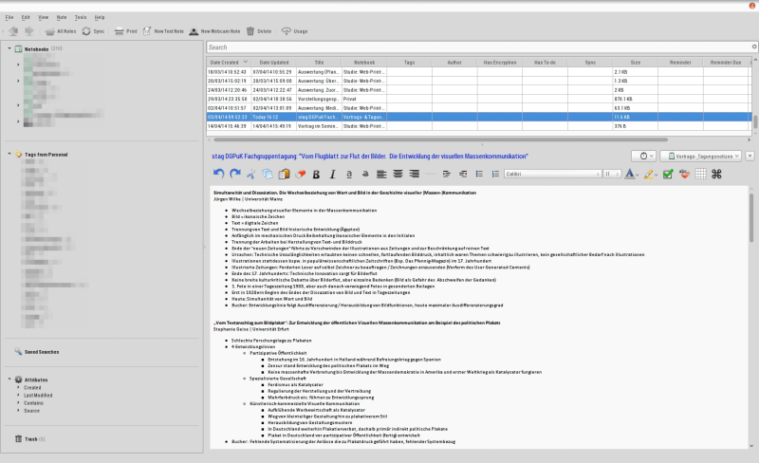Screen dimensions: 759x463
Task: Click the Sync toolbar icon
Action: [93, 31]
